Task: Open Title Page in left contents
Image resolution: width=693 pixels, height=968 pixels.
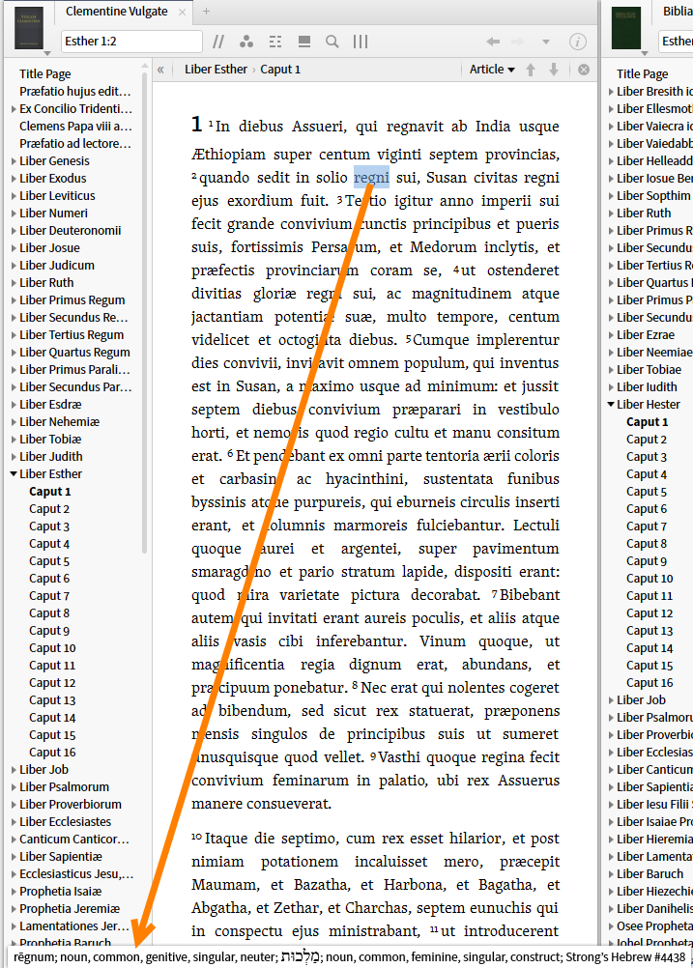Action: click(45, 74)
